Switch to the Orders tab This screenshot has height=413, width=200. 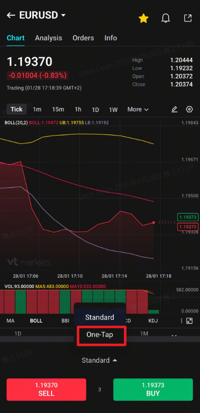pos(83,38)
